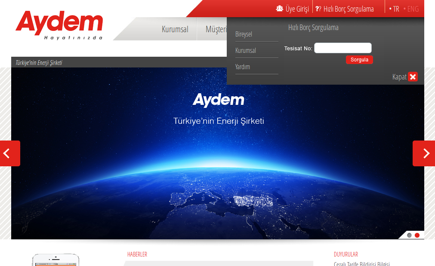Select Kurumsal in the dropdown panel
This screenshot has height=266, width=435.
246,50
